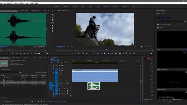Open Source monitor settings wrench
The image size is (187, 105).
coord(35,47)
